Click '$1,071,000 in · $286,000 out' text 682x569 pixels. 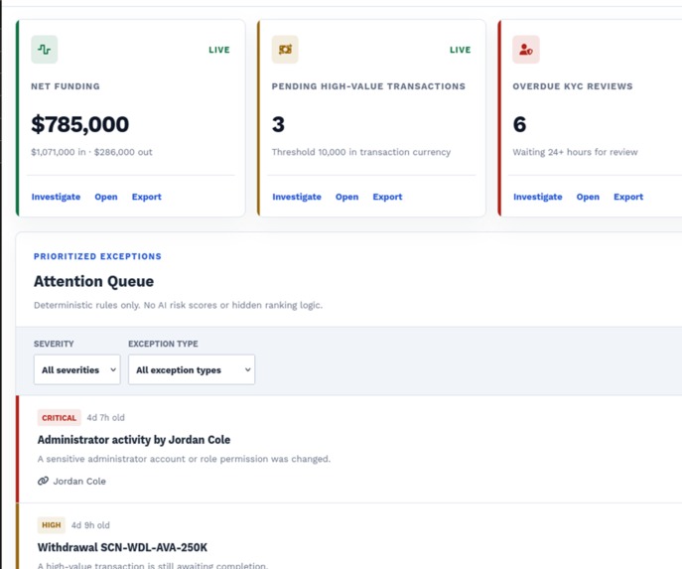91,152
